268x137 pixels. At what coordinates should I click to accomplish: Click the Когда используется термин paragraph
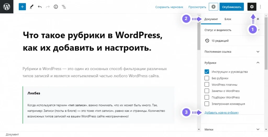pyautogui.click(x=96, y=111)
